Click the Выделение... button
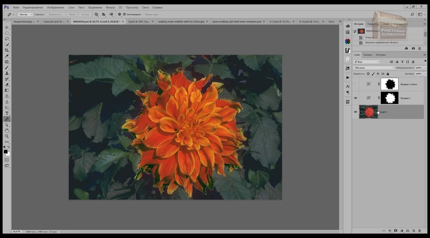The image size is (430, 238). coord(55,14)
